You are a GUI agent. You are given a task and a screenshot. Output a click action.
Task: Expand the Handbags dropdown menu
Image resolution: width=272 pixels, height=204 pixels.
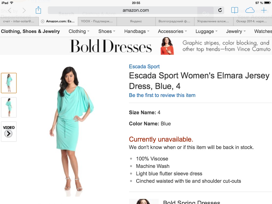137,31
